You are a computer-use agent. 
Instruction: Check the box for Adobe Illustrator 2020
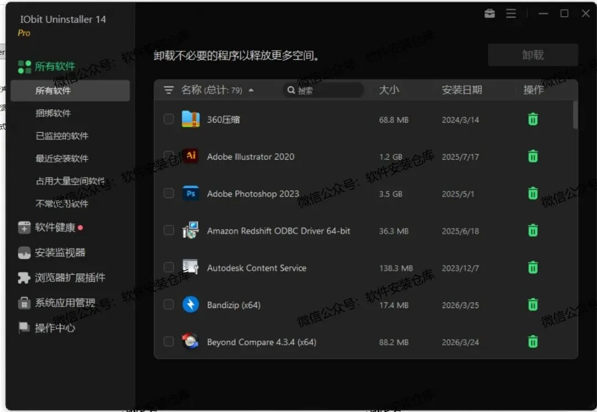(x=169, y=156)
